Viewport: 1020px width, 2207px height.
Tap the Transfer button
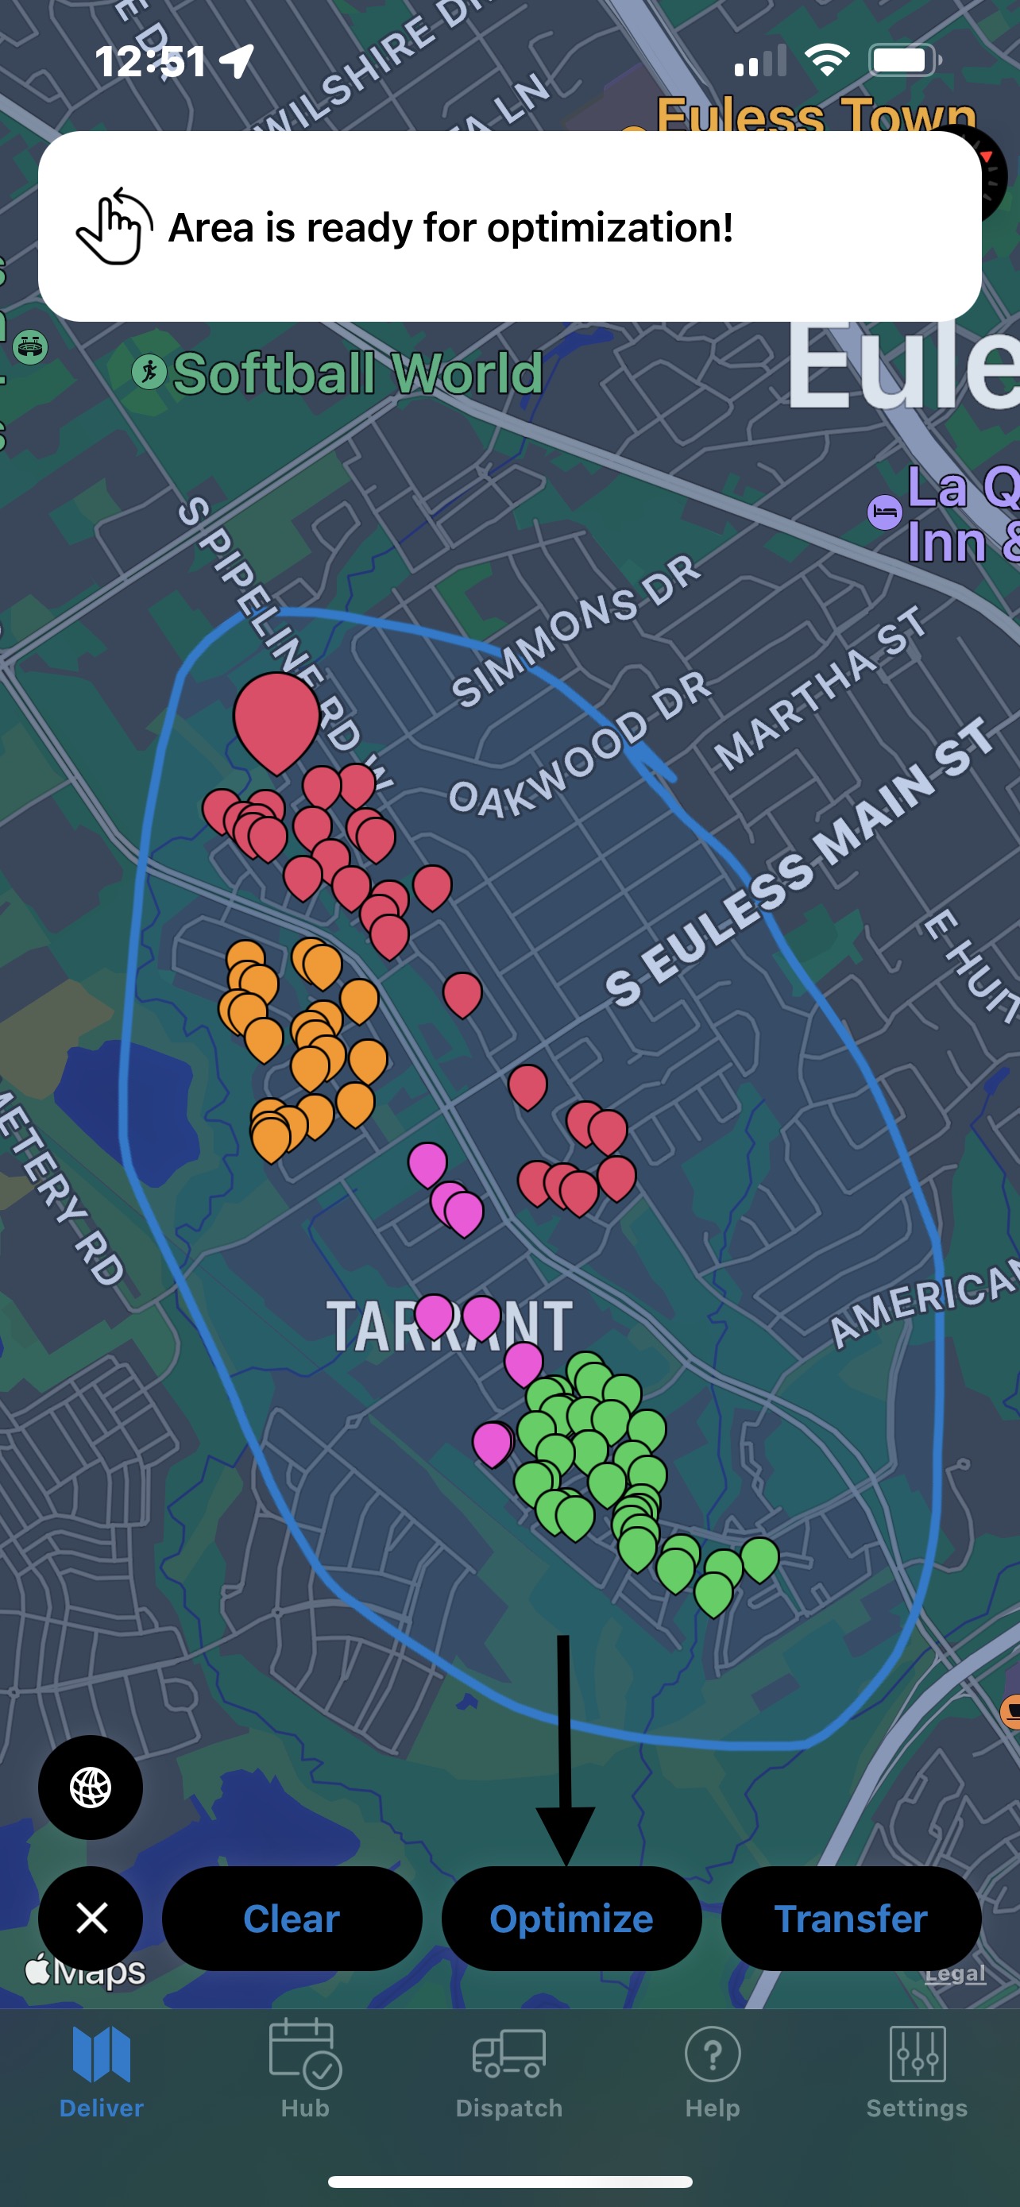851,1919
